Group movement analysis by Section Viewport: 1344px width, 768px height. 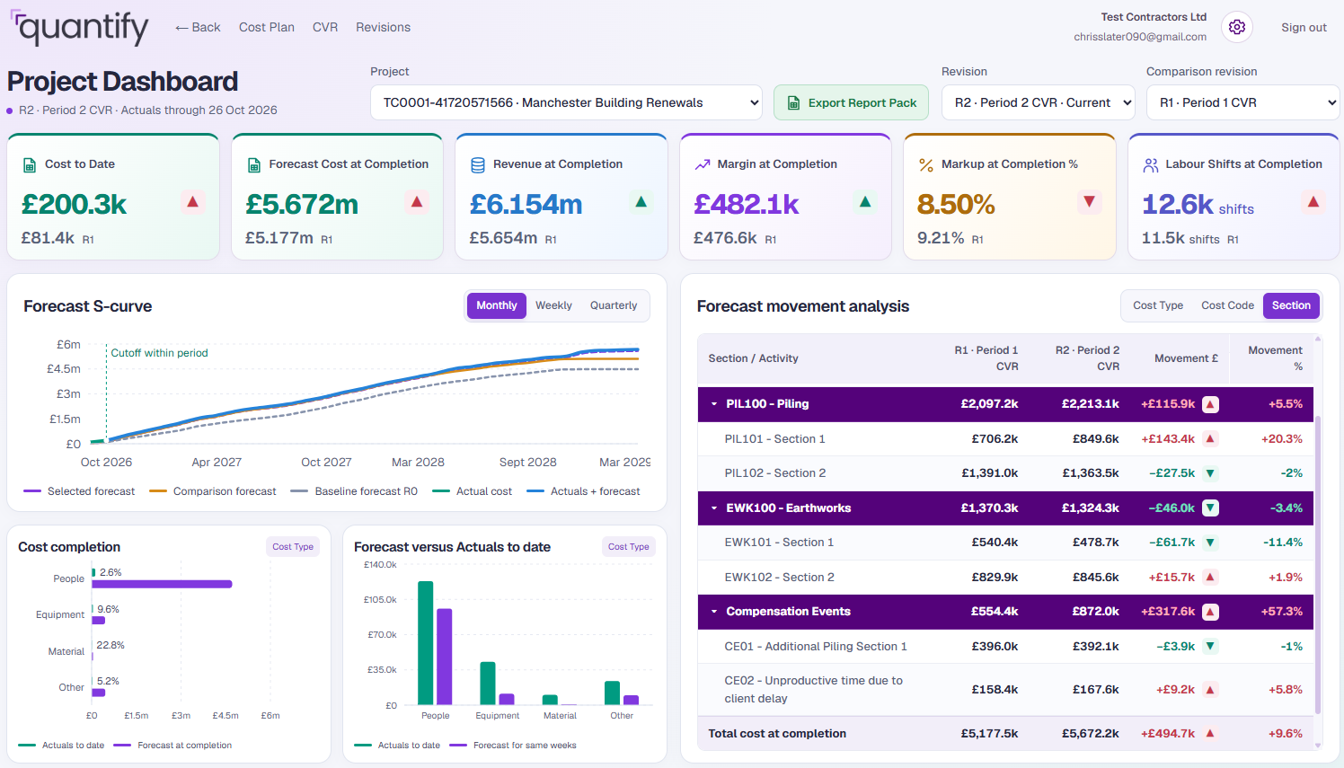tap(1291, 305)
